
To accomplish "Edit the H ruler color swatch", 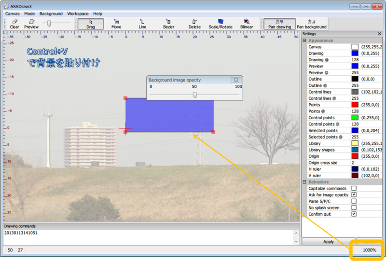I will [355, 169].
